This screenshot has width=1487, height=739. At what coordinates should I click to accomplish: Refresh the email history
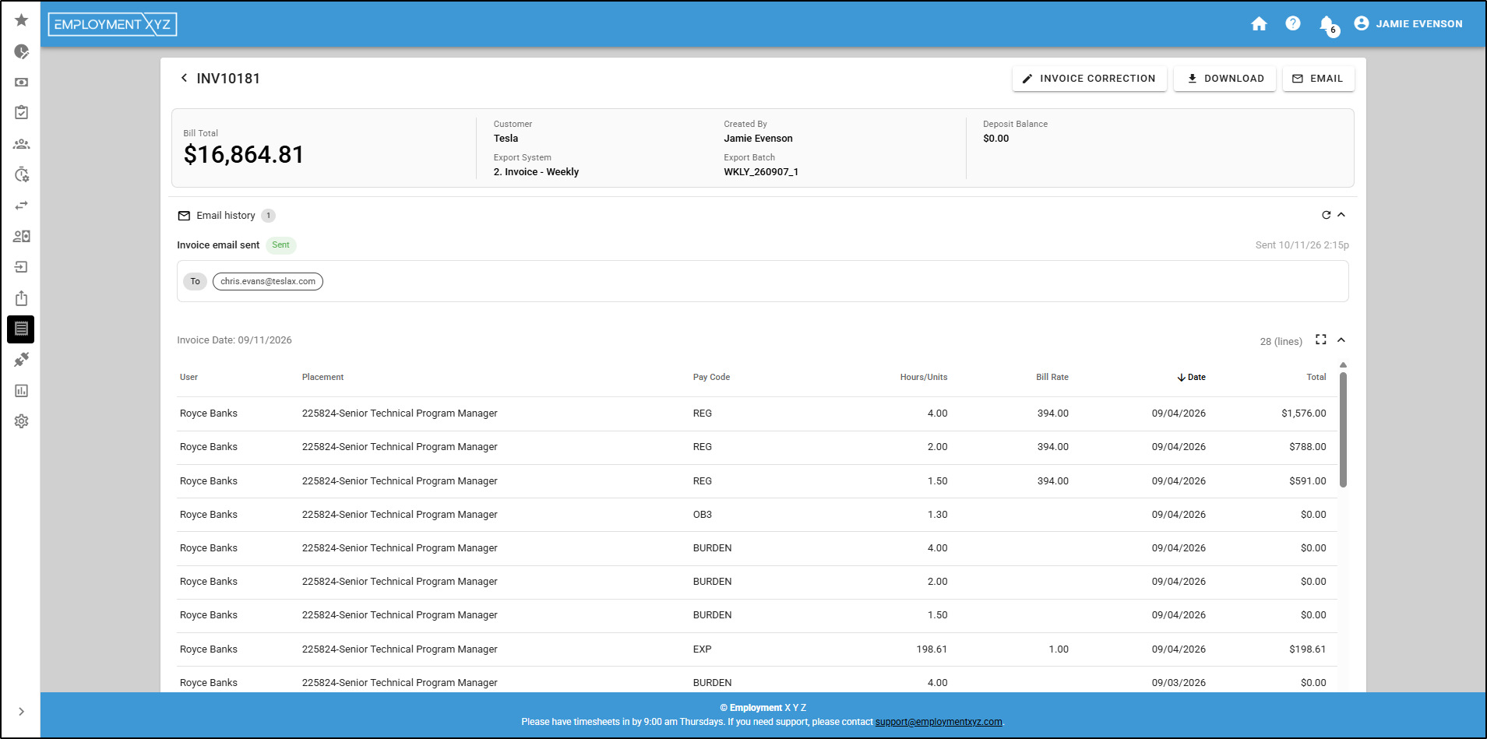pos(1326,215)
